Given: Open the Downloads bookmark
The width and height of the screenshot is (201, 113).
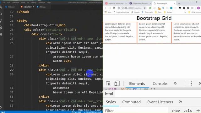Looking at the screenshot, I should 147,12.
